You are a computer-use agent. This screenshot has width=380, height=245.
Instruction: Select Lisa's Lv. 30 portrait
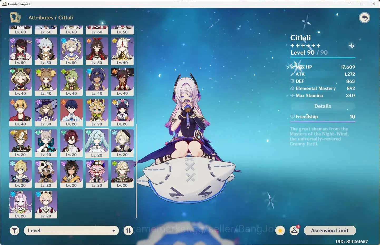[x=46, y=113]
